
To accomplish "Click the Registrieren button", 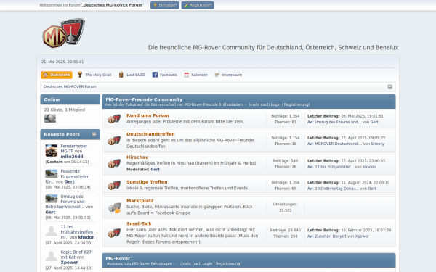I will click(198, 5).
